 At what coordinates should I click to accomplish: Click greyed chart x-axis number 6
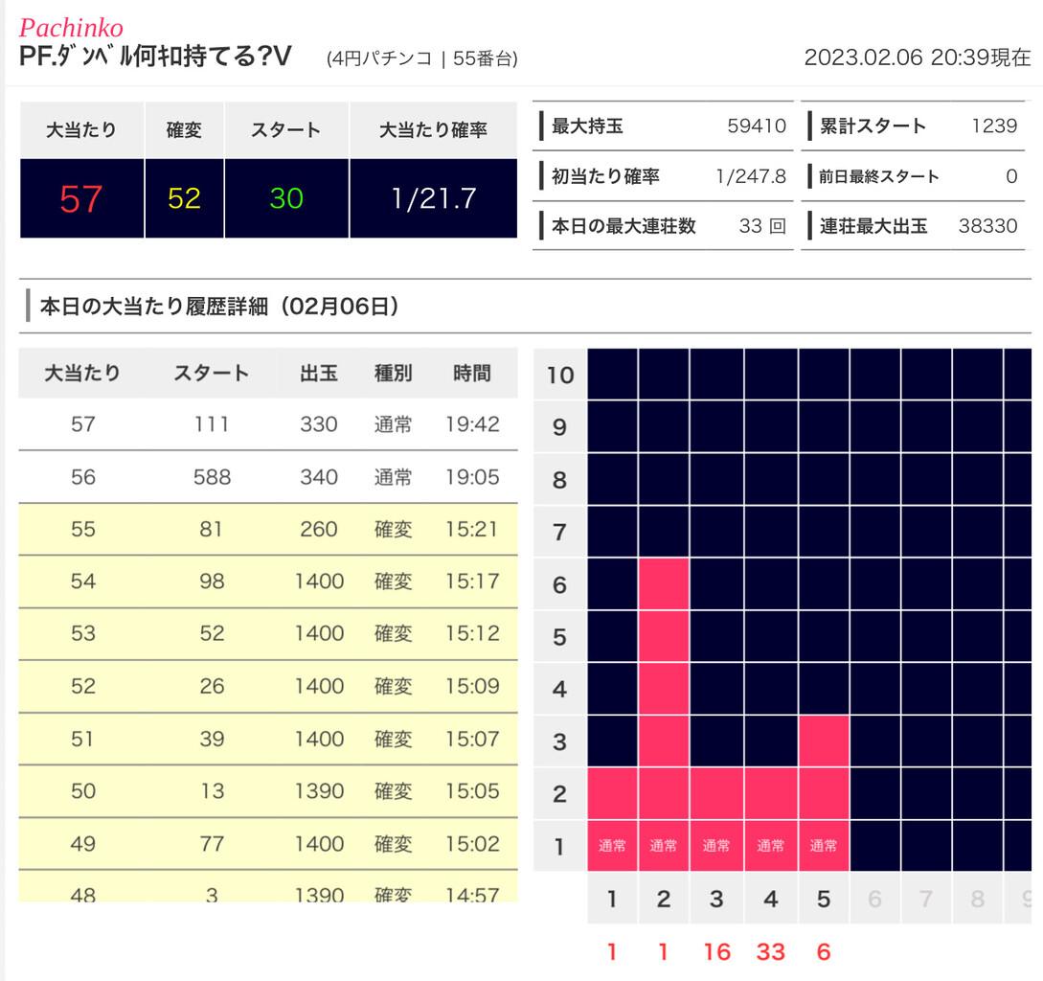pyautogui.click(x=874, y=900)
